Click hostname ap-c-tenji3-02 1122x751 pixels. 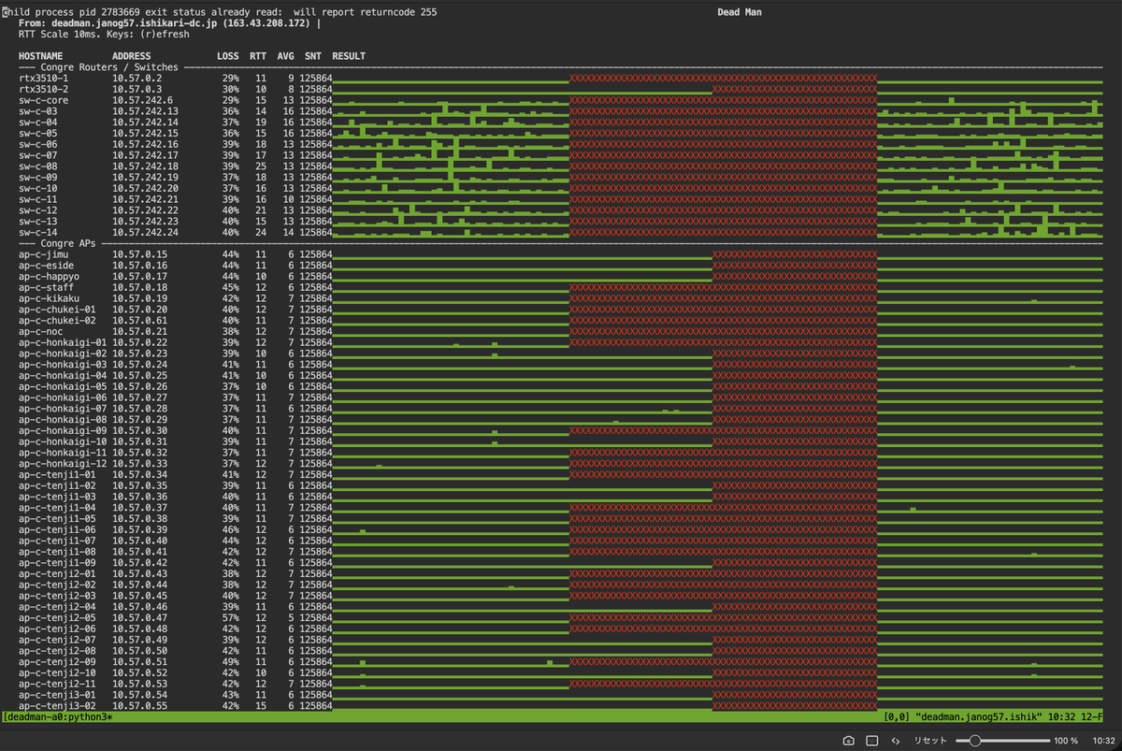click(x=58, y=705)
